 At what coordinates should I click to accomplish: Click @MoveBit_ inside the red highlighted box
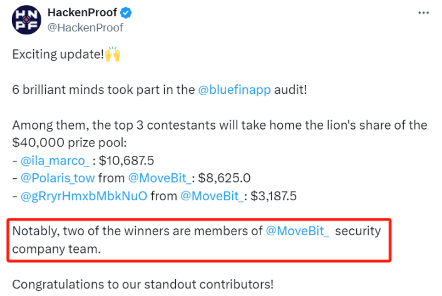coord(297,231)
